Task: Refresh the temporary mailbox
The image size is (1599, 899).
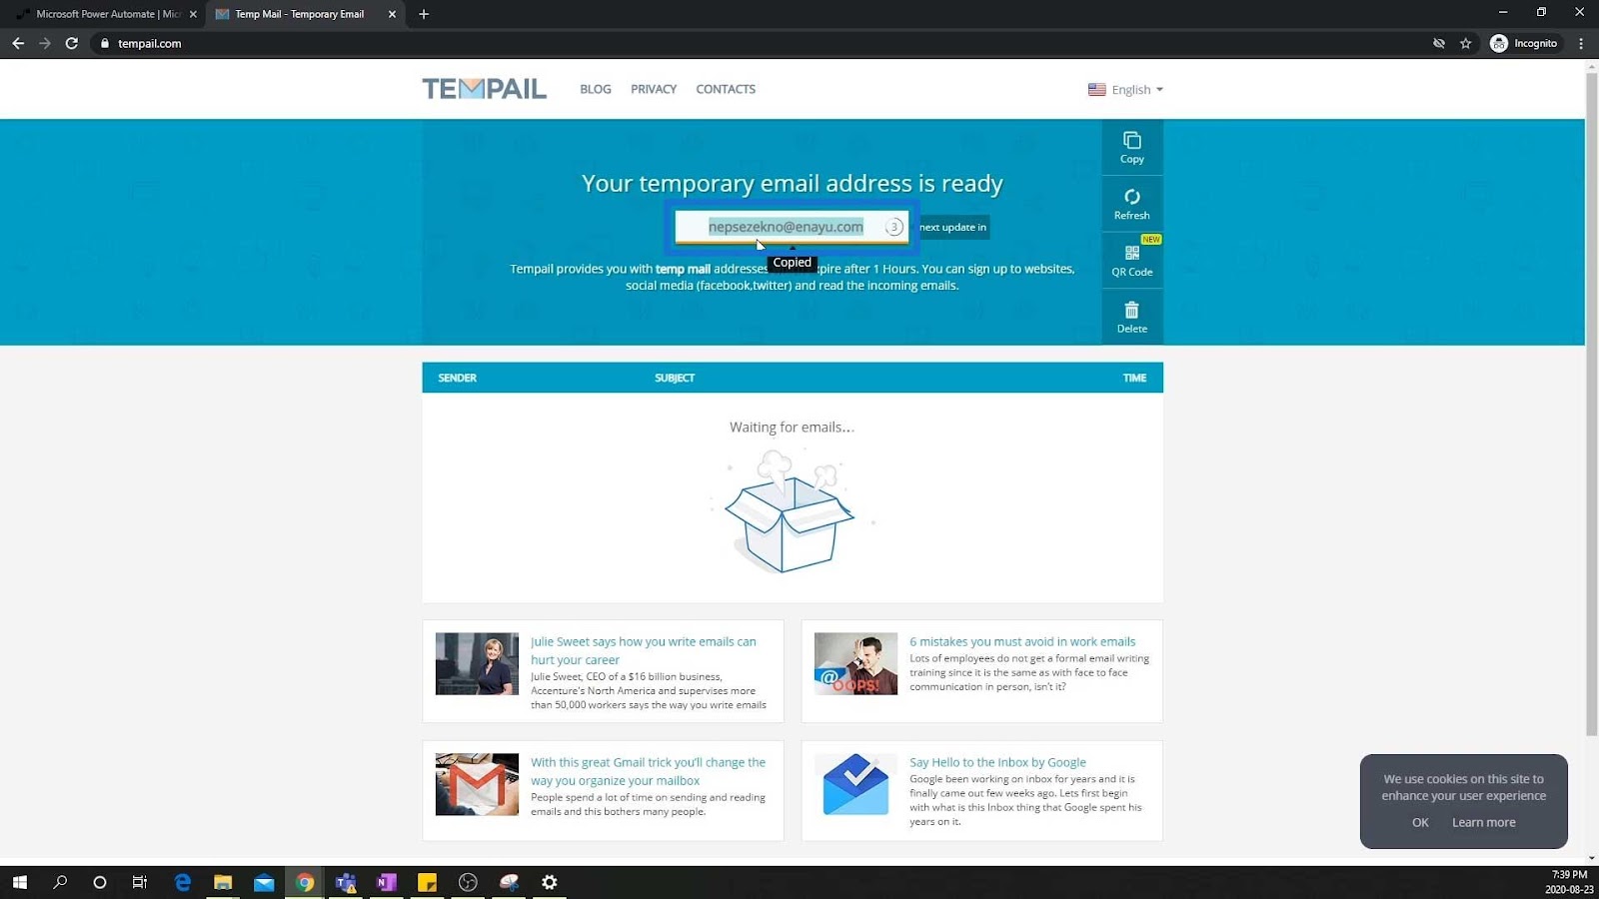Action: click(1131, 205)
